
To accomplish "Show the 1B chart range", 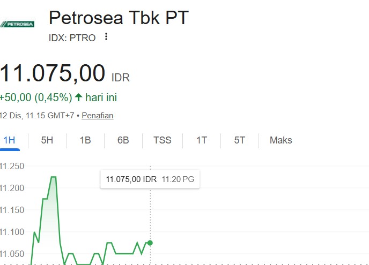I will tap(85, 140).
